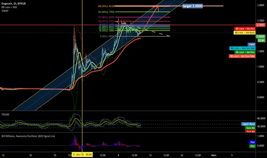This screenshot has width=267, height=158.
Task: Select the VWAP indicator legend at top left
Action: point(5,11)
